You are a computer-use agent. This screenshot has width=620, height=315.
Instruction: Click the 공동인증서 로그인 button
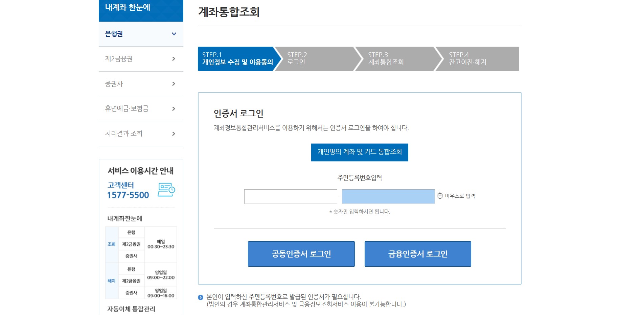pos(301,254)
